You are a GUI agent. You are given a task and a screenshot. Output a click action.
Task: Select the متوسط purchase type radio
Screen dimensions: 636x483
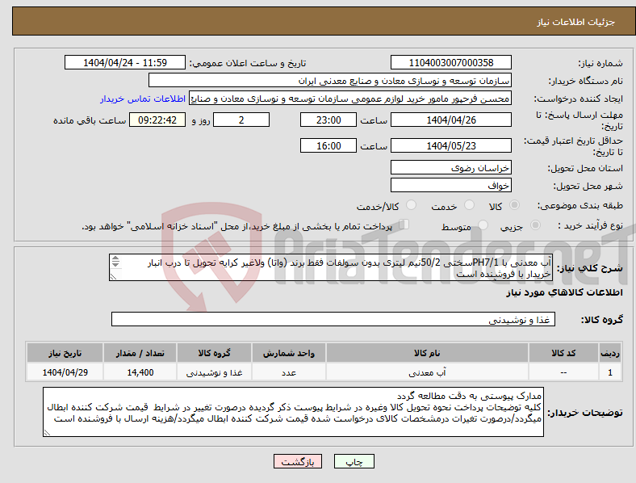483,225
